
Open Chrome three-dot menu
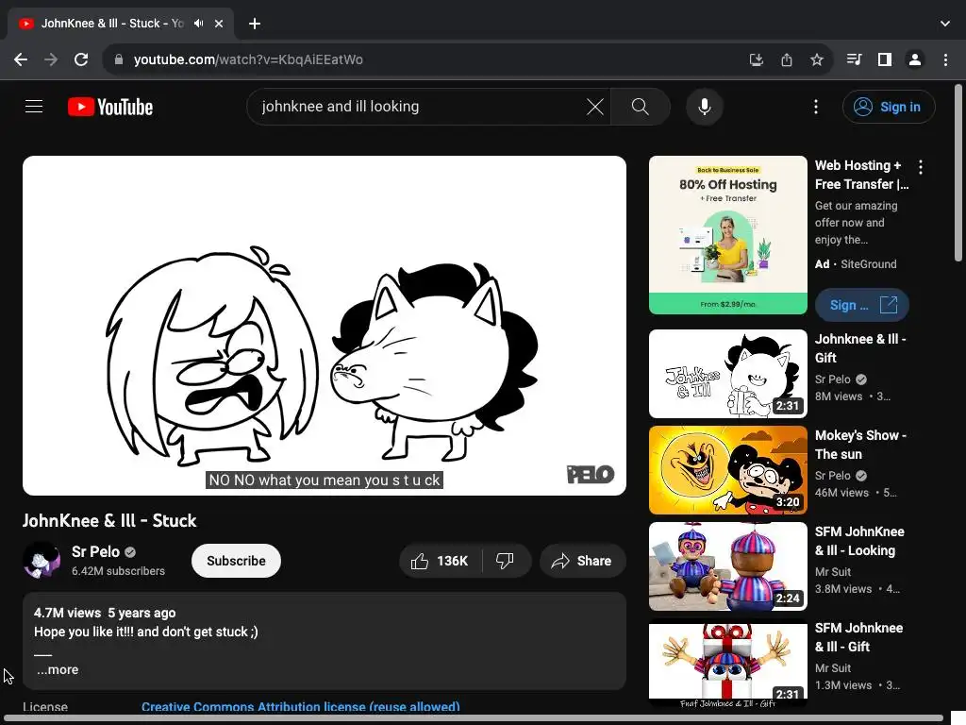coord(945,59)
